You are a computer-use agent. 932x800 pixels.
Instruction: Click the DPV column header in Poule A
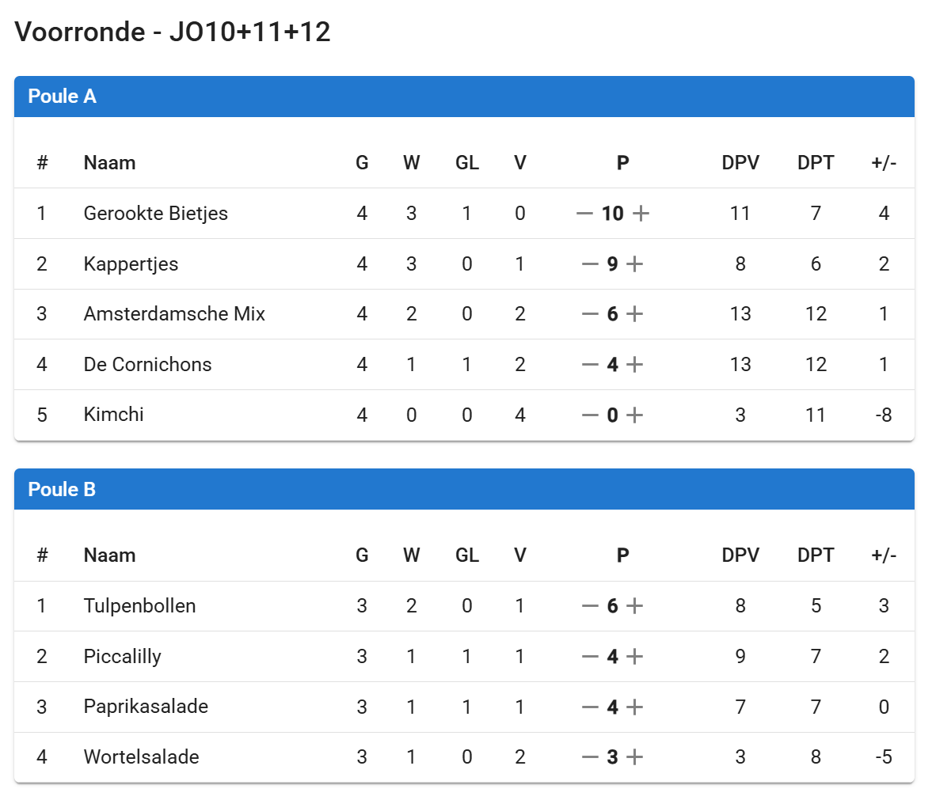(x=740, y=163)
